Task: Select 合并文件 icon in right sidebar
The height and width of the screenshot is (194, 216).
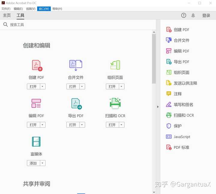Action: [169, 40]
